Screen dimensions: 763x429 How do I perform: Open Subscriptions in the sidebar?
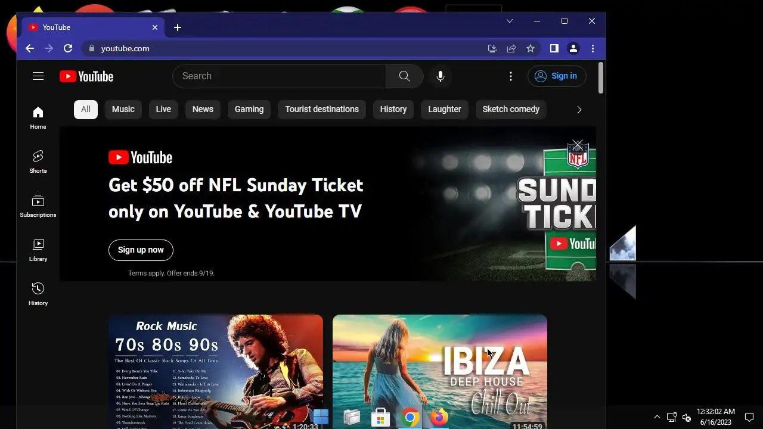pos(38,206)
